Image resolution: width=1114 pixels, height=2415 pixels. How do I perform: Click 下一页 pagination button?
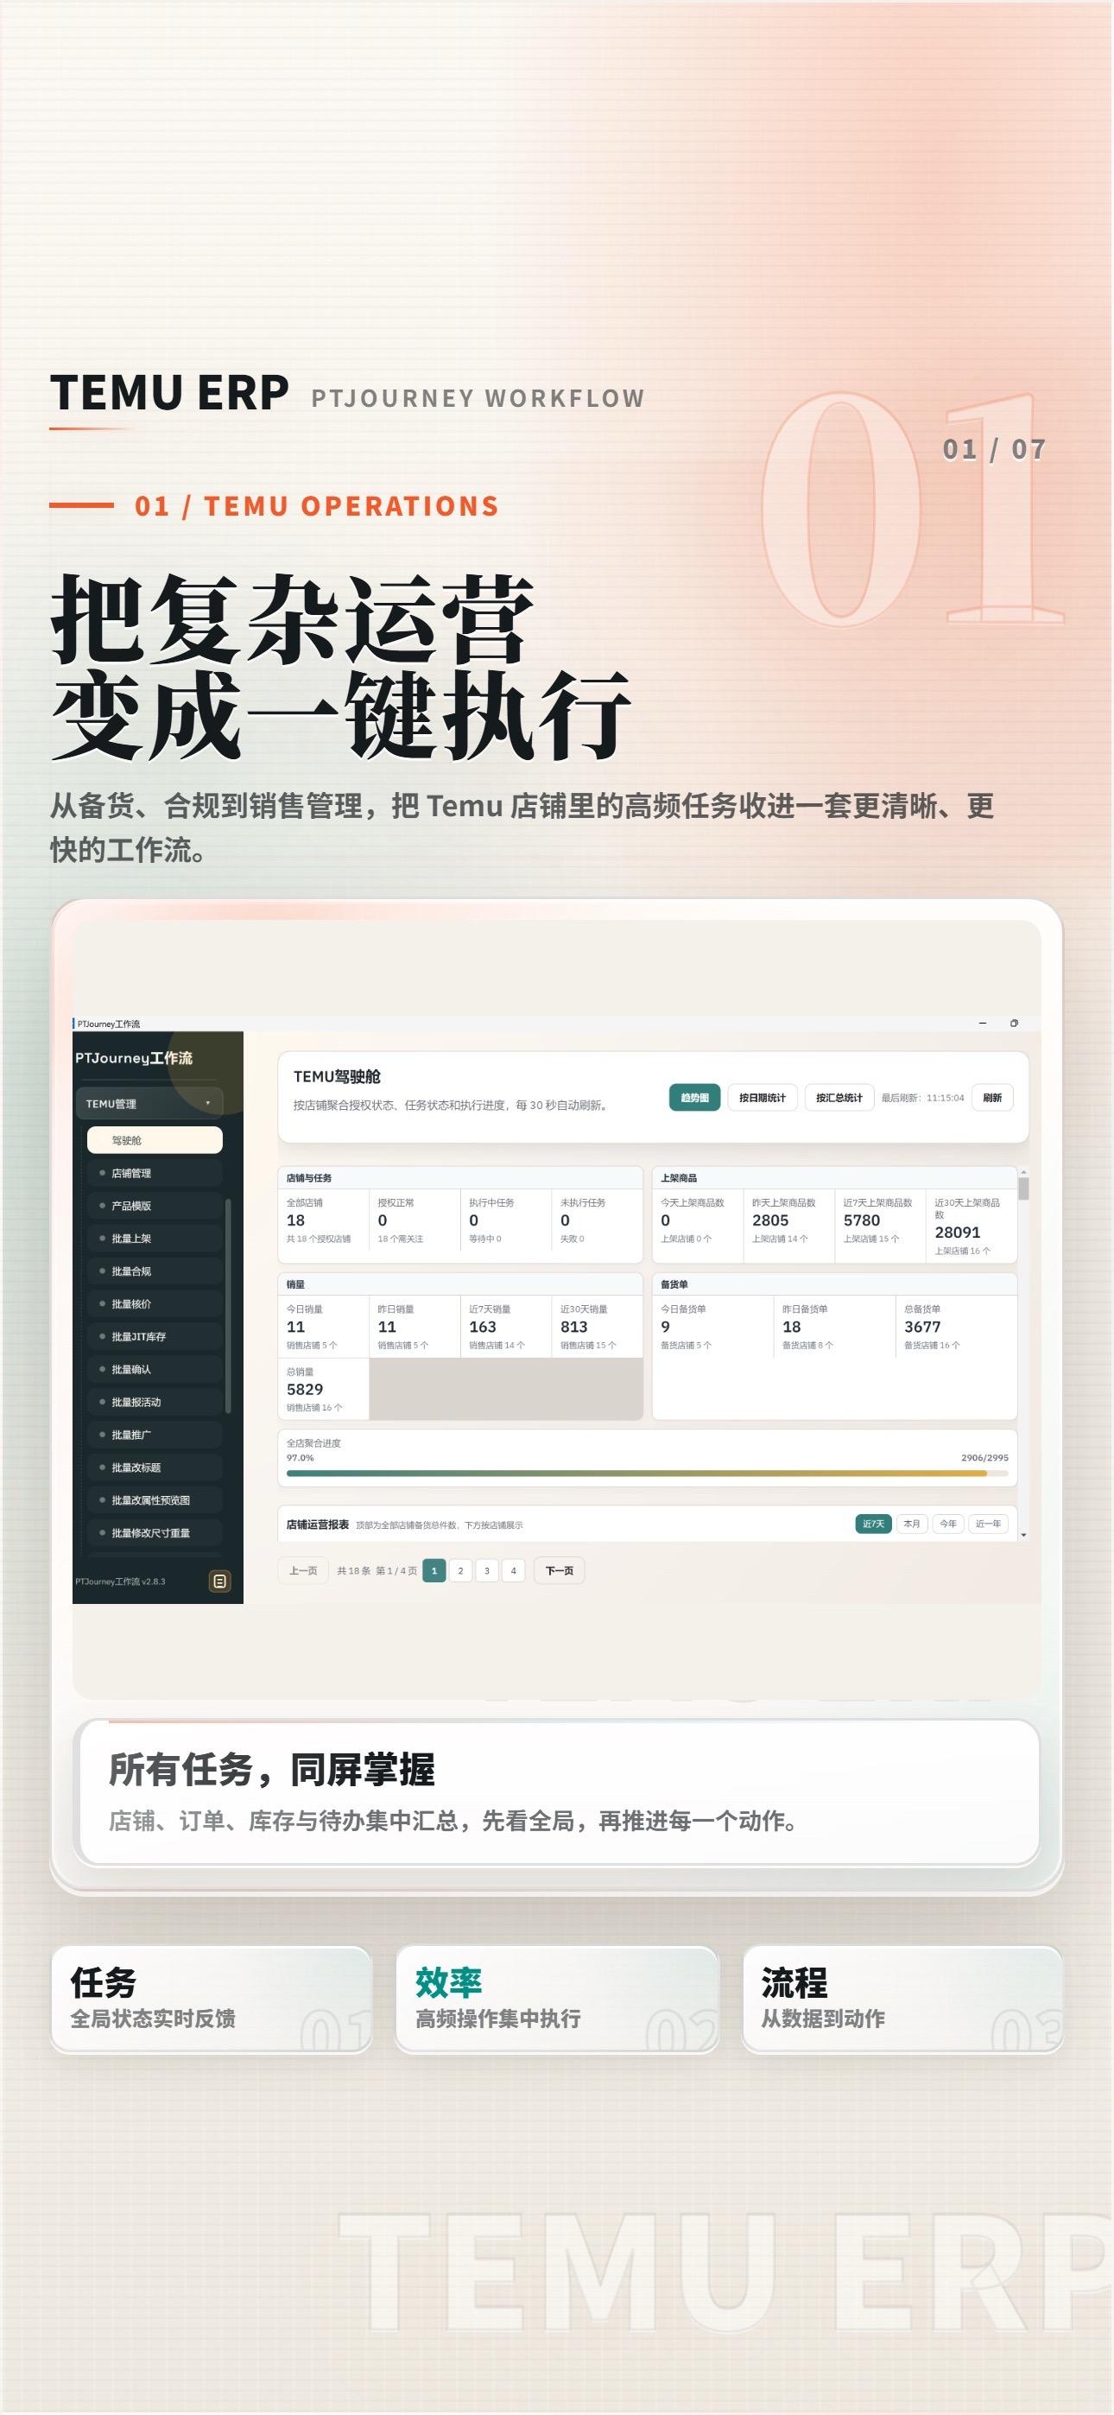(x=560, y=1570)
